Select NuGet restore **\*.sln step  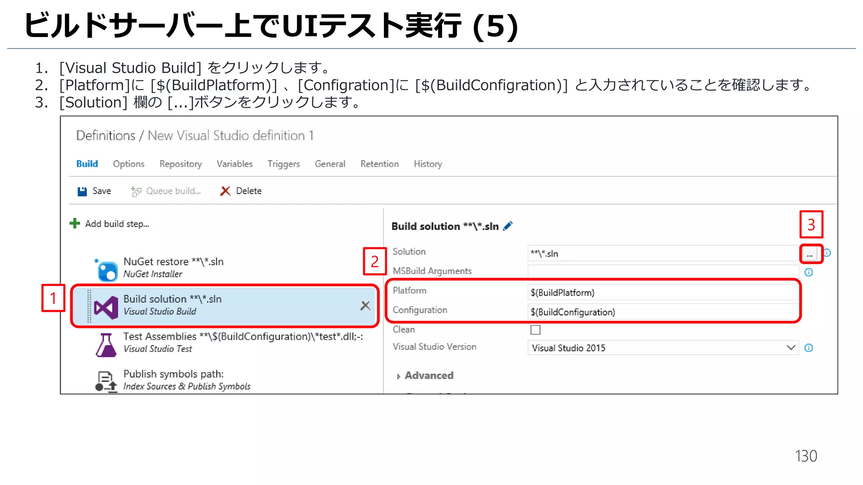click(x=173, y=261)
